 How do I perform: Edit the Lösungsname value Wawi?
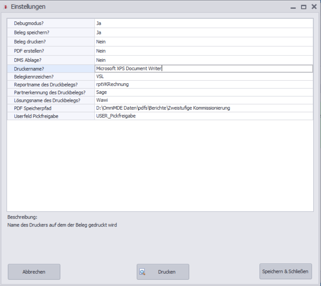point(204,100)
